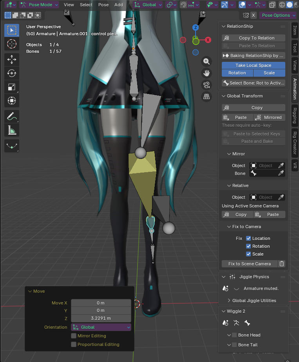The image size is (299, 362).
Task: Click the Zoom view magnifier icon
Action: pyautogui.click(x=207, y=61)
